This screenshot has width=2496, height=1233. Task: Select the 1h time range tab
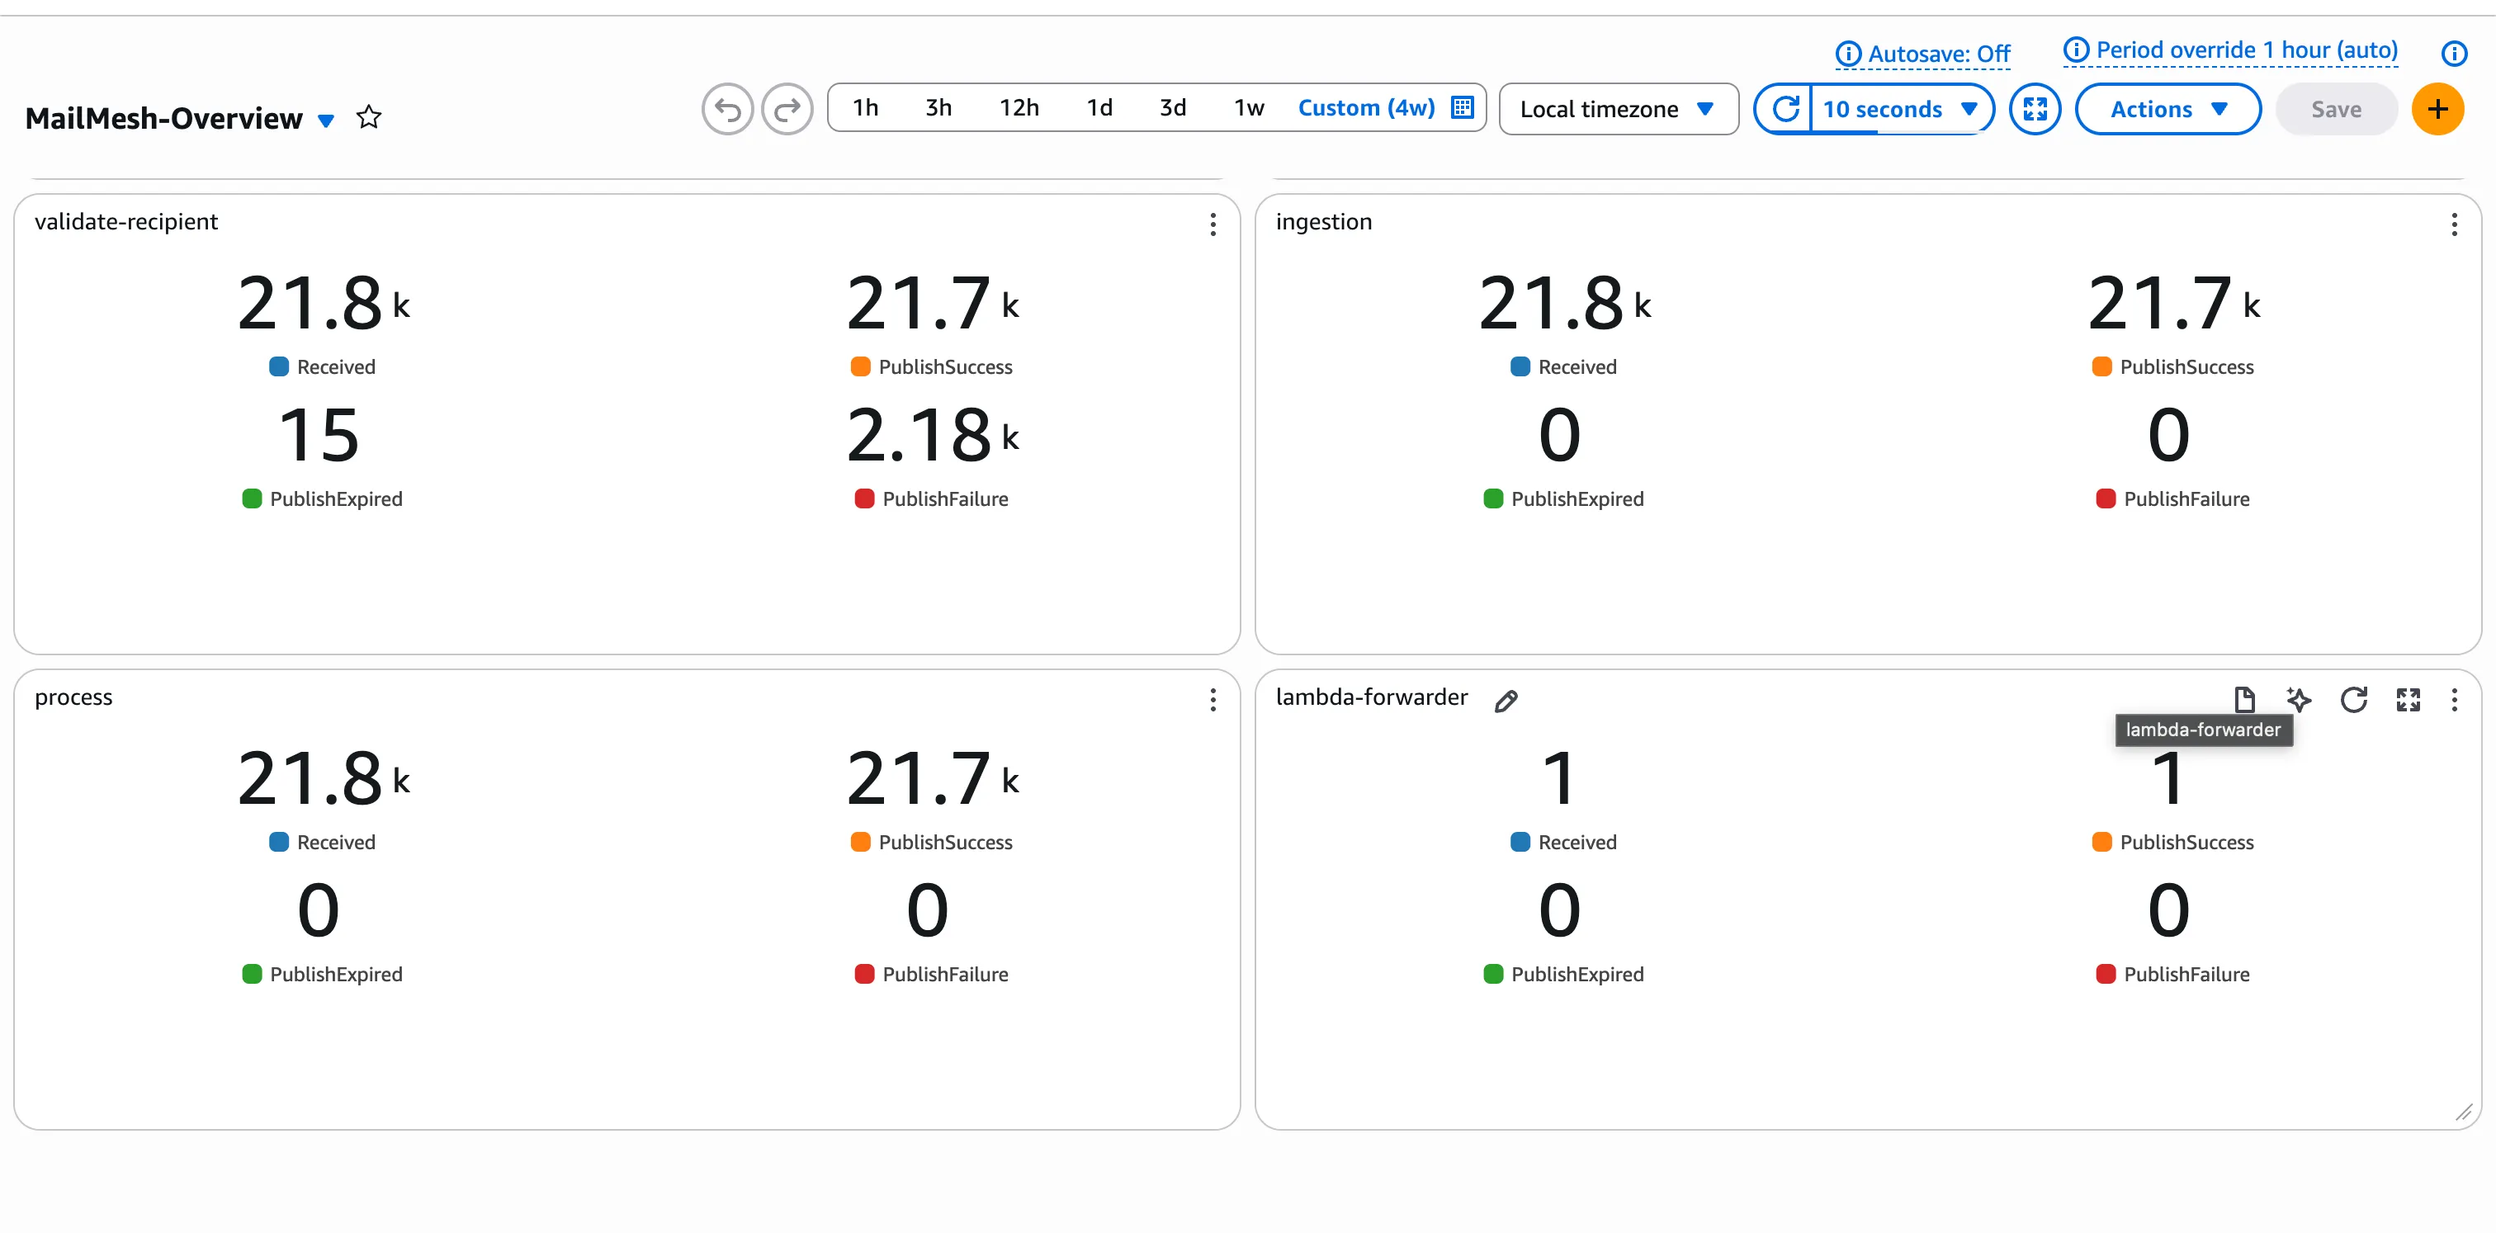[864, 107]
